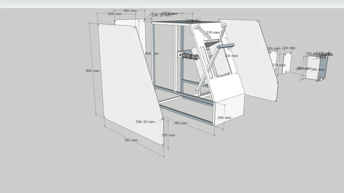Viewport: 344px width, 193px height.
Task: Select the 320 mm dimension label
Action: [231, 56]
